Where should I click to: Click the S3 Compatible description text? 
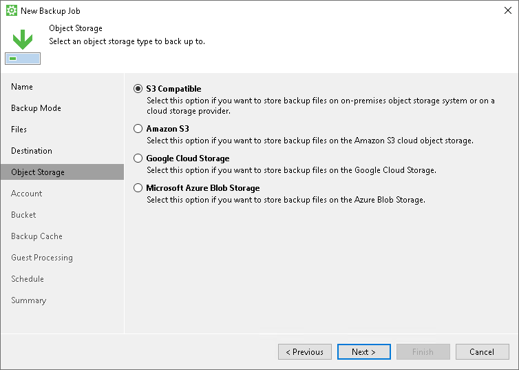pos(320,105)
